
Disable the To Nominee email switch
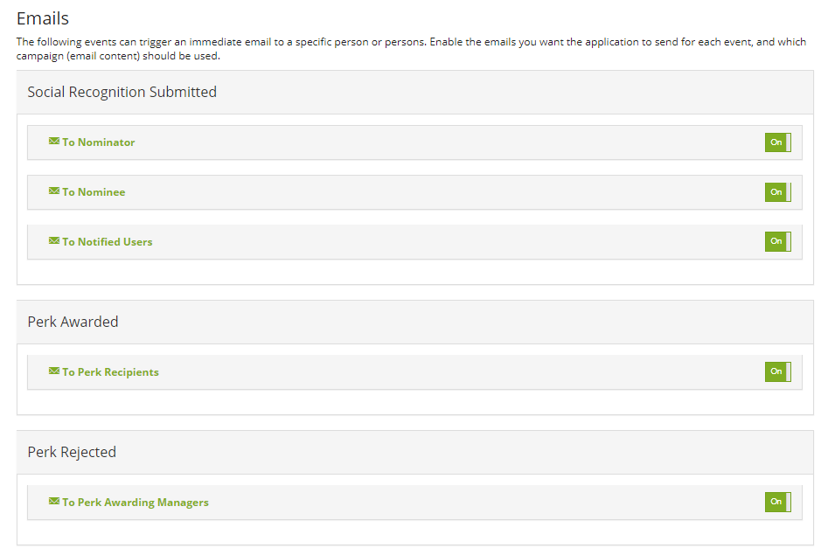point(777,191)
